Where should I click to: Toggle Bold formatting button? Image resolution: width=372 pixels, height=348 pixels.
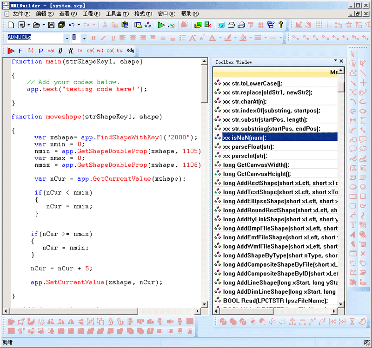click(93, 38)
